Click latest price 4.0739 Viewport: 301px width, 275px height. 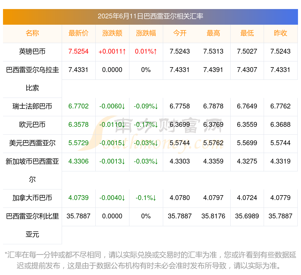tap(79, 198)
